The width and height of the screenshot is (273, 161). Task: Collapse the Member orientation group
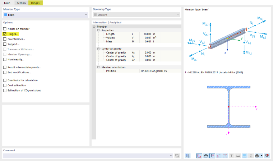[x=98, y=67]
